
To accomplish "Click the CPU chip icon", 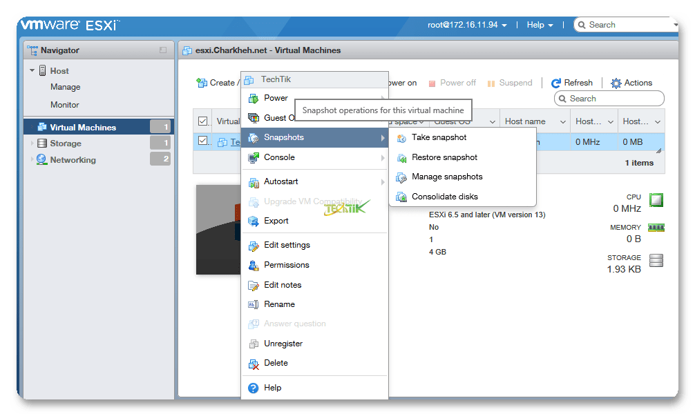I will click(656, 200).
